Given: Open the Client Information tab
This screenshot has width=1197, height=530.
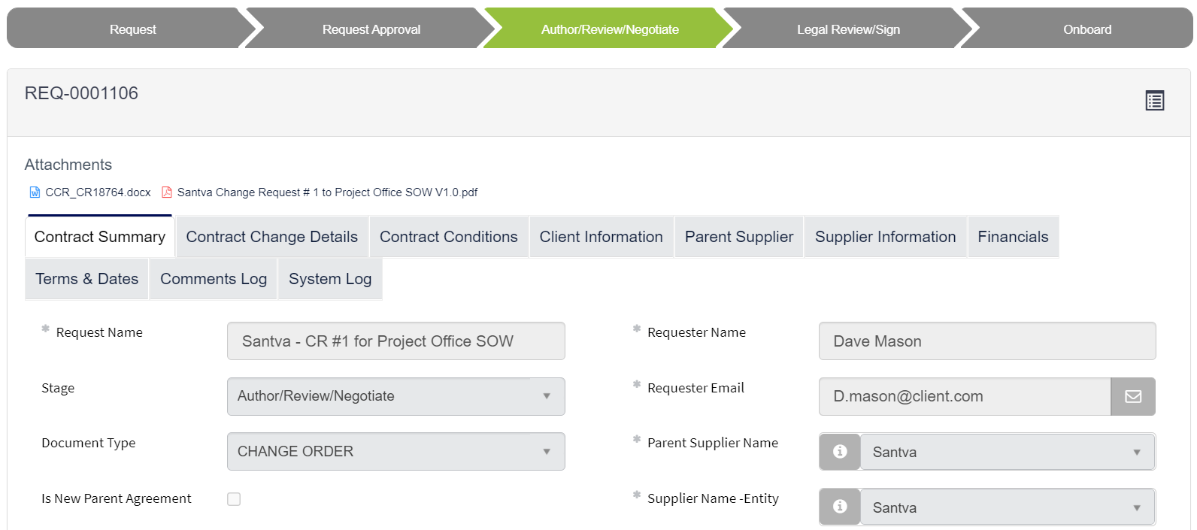Looking at the screenshot, I should [x=601, y=237].
